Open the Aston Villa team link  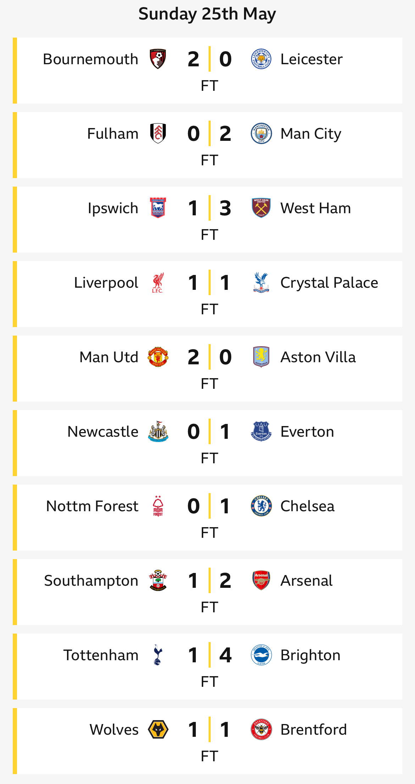(x=318, y=357)
